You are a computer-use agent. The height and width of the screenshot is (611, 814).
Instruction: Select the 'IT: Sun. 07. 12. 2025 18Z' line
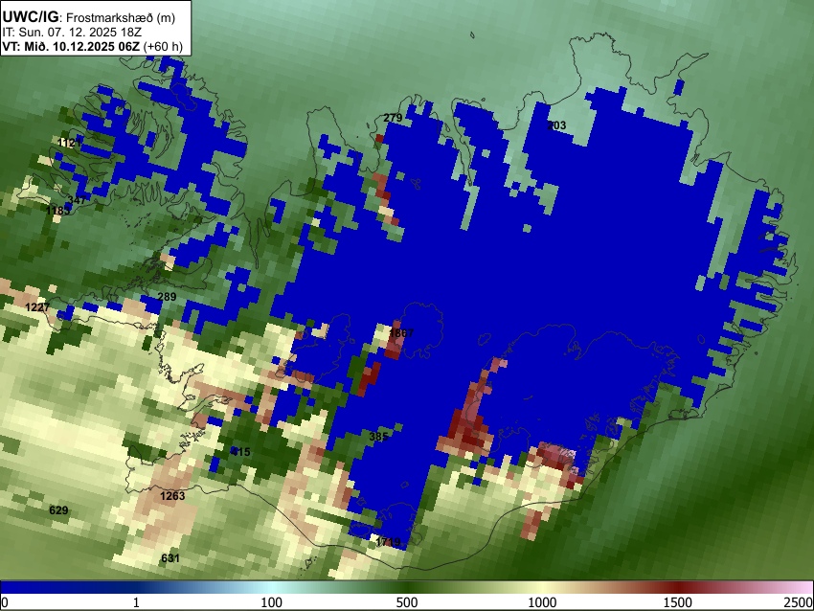click(72, 33)
